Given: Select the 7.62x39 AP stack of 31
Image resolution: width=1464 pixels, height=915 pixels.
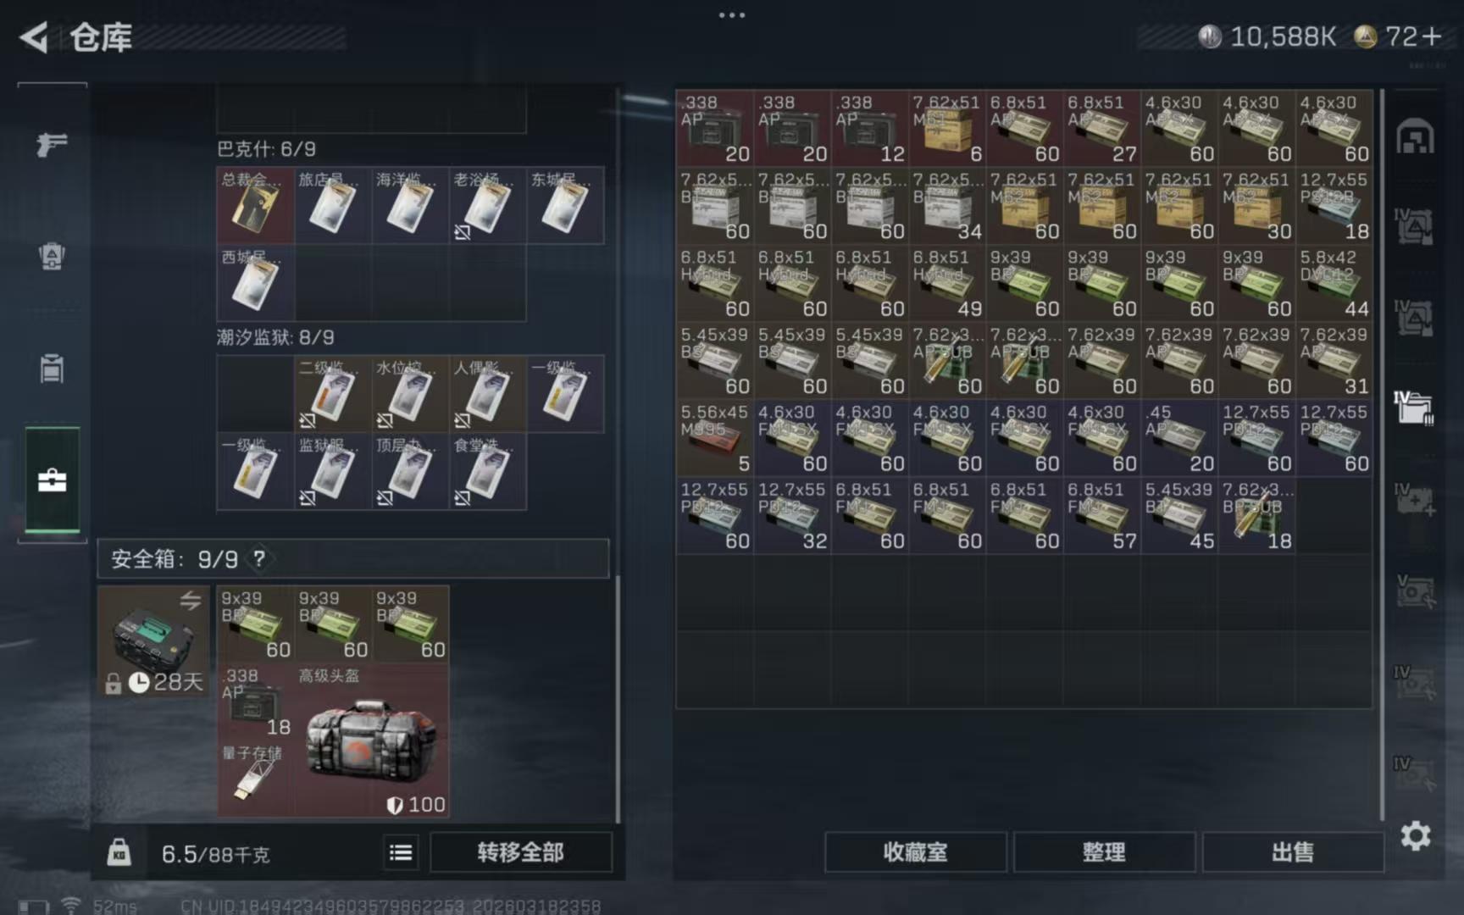Looking at the screenshot, I should pyautogui.click(x=1334, y=361).
